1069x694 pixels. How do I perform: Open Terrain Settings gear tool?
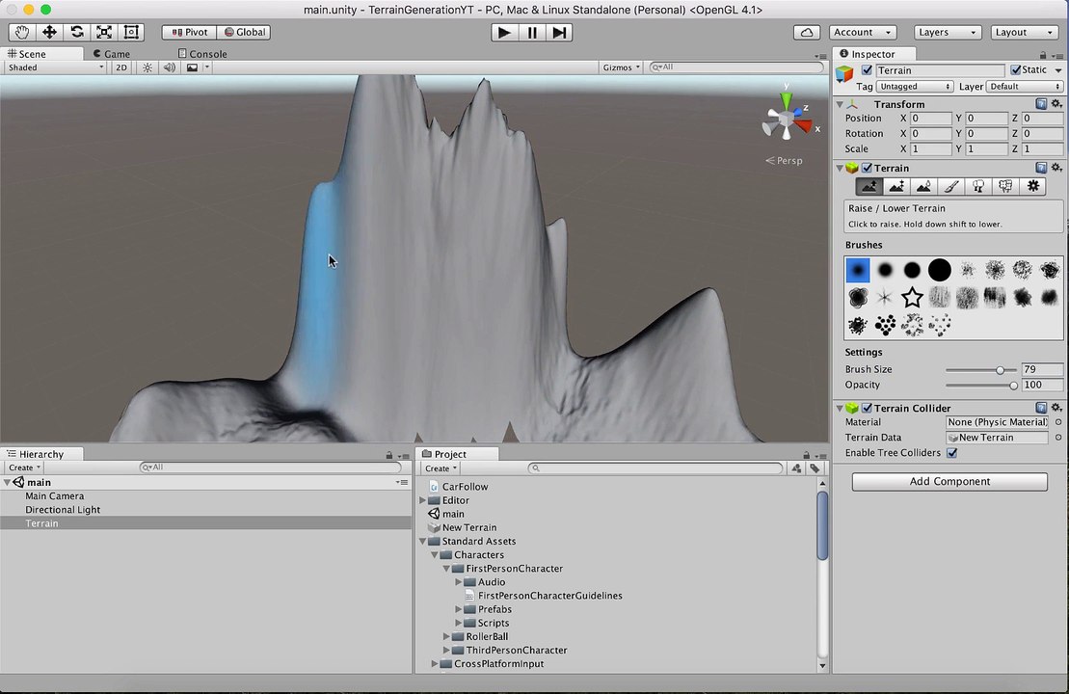(1033, 186)
